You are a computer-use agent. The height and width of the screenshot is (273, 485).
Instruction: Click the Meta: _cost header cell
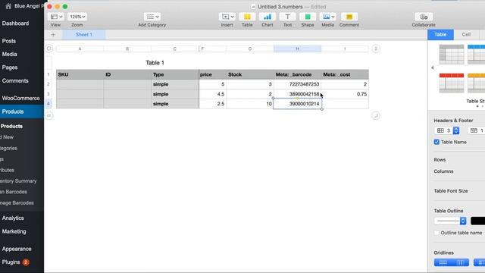[x=345, y=74]
